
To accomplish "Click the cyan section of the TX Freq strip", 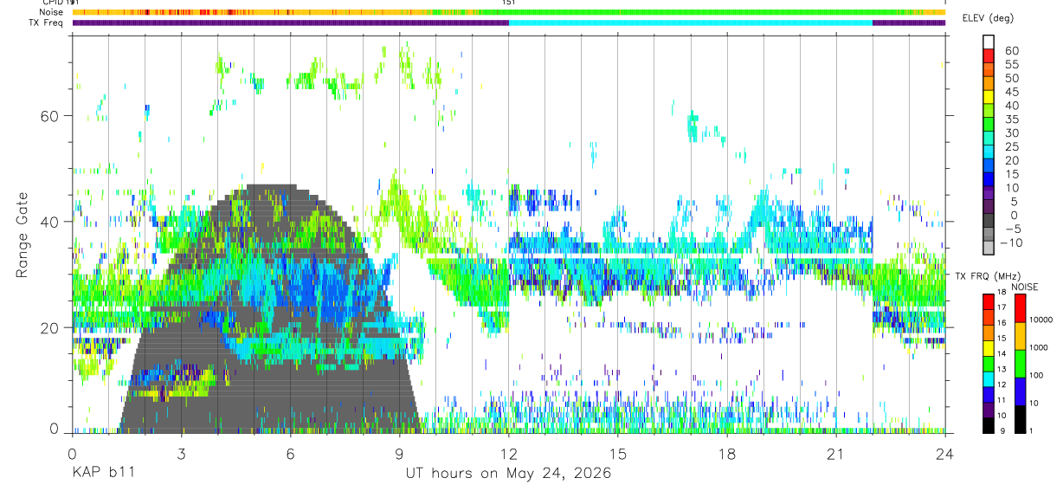I will coord(690,23).
